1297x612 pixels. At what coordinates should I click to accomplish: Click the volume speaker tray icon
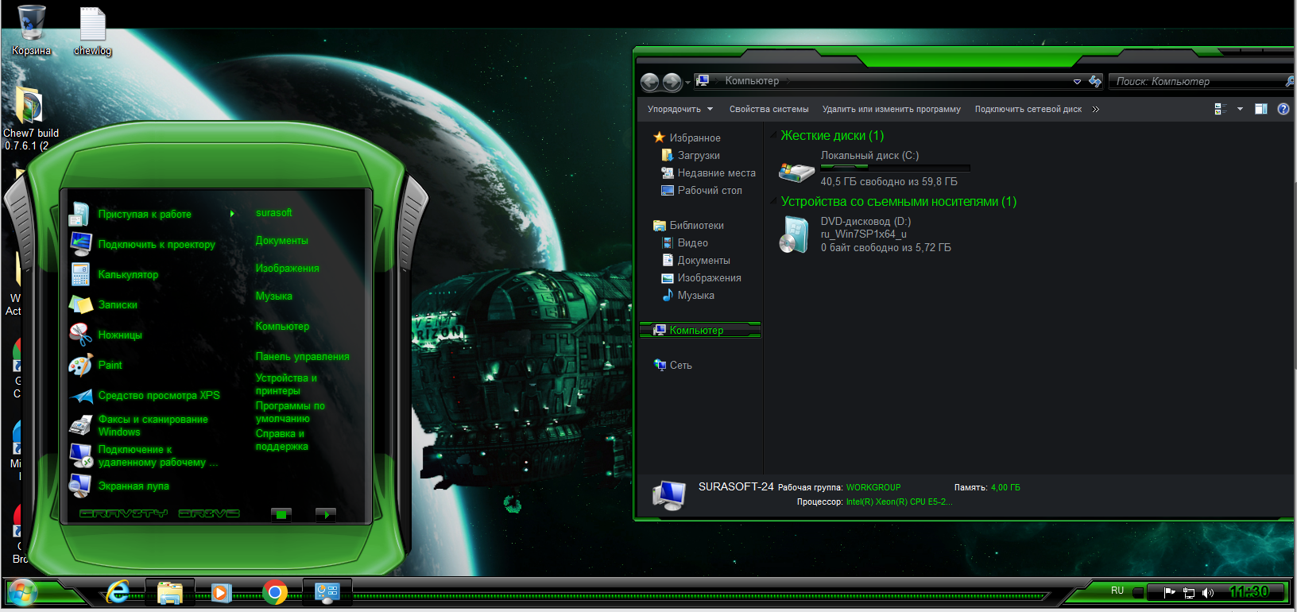click(1208, 592)
